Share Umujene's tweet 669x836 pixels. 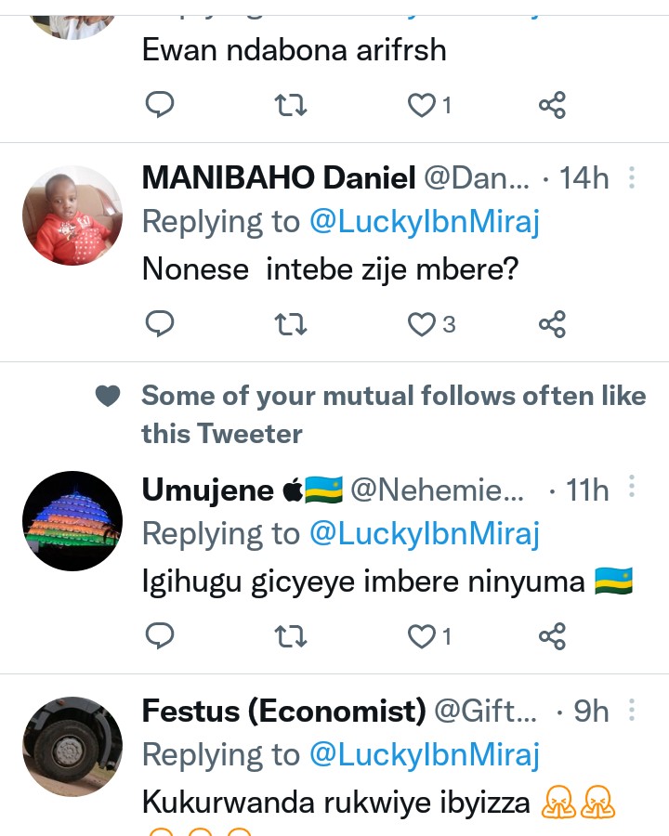pos(552,636)
